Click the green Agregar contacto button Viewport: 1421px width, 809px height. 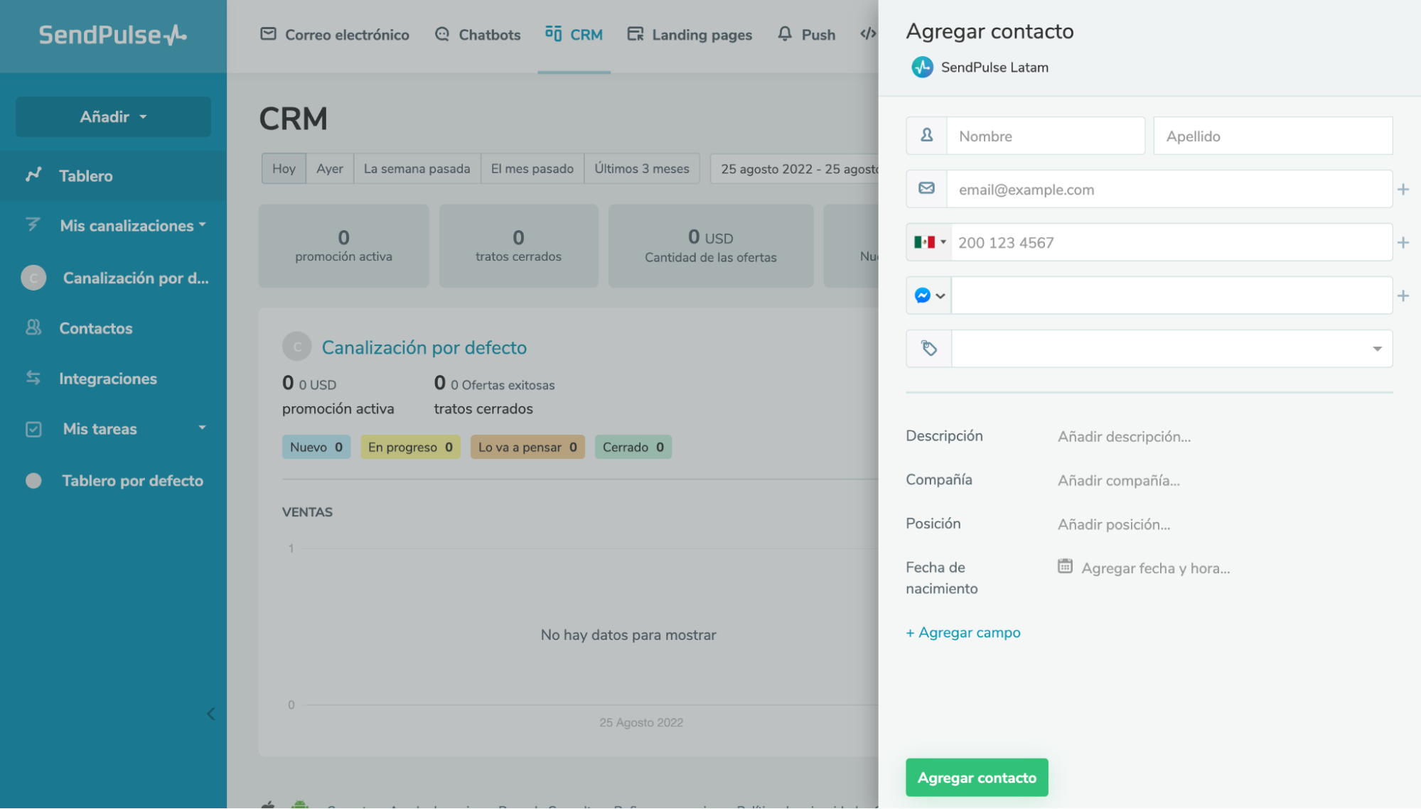click(976, 778)
